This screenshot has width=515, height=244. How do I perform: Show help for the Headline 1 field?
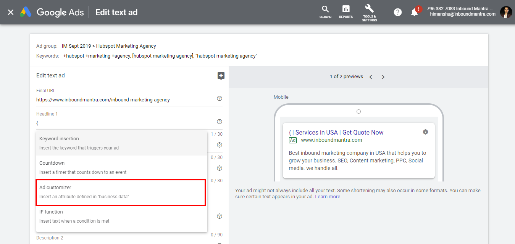pos(220,122)
